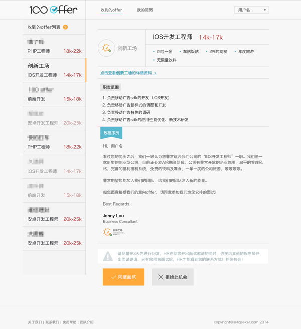Click the 同意面试 button
Image resolution: width=301 pixels, height=329 pixels.
click(123, 277)
